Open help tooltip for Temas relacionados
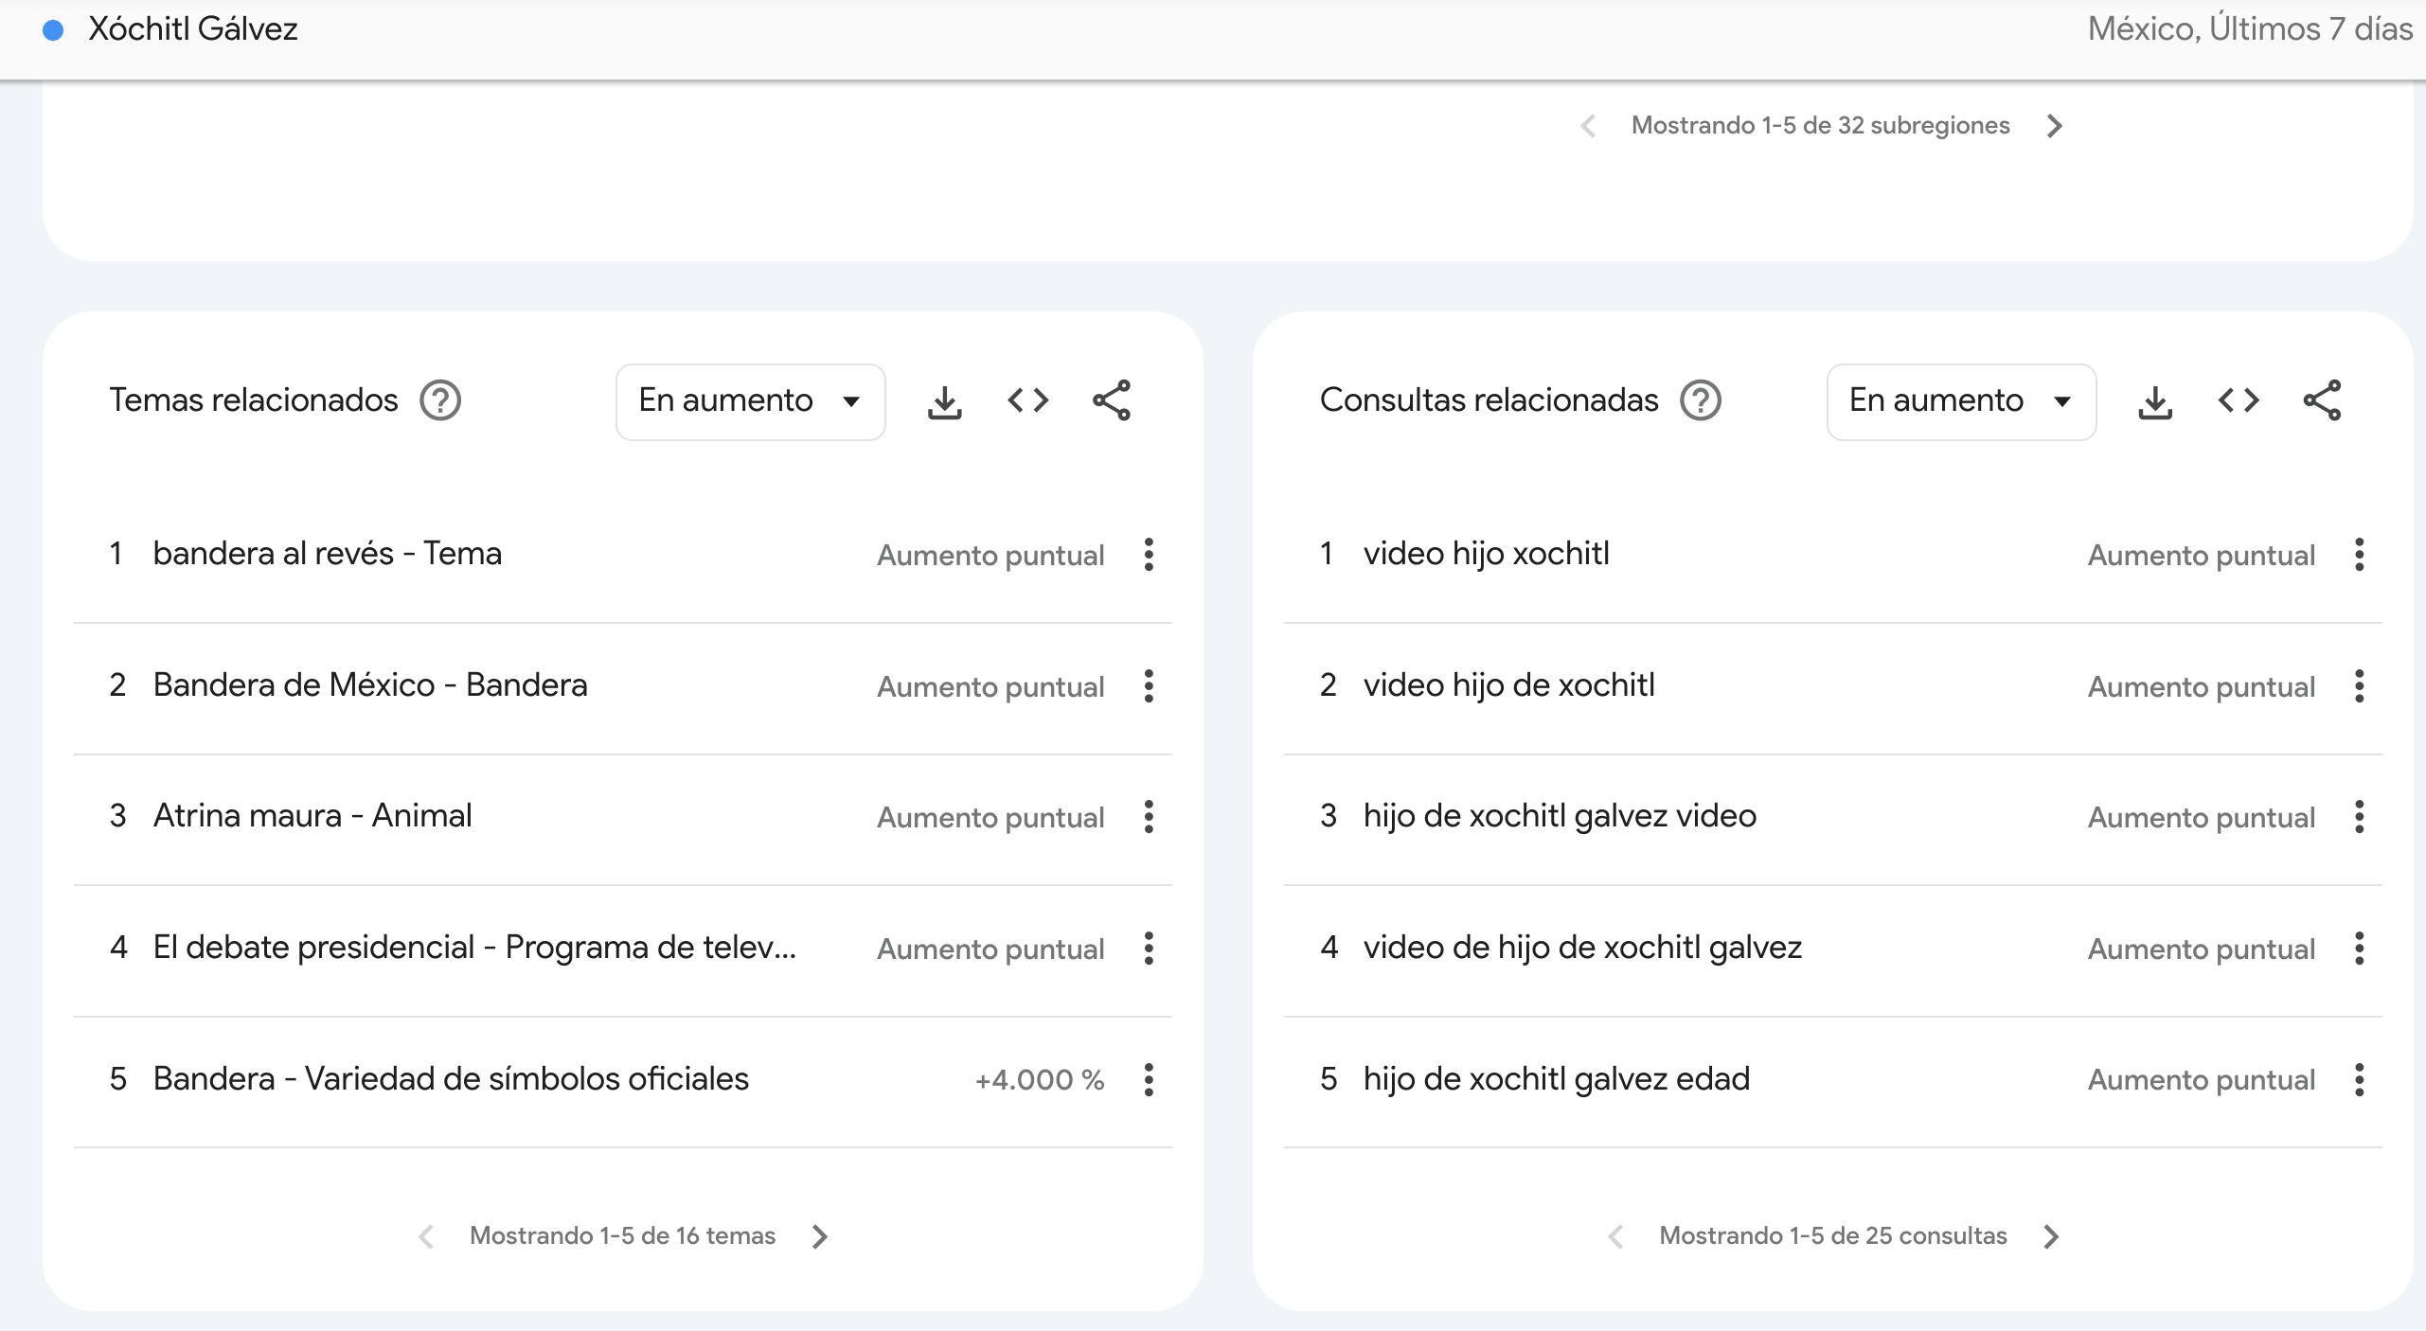The width and height of the screenshot is (2426, 1331). (x=440, y=400)
